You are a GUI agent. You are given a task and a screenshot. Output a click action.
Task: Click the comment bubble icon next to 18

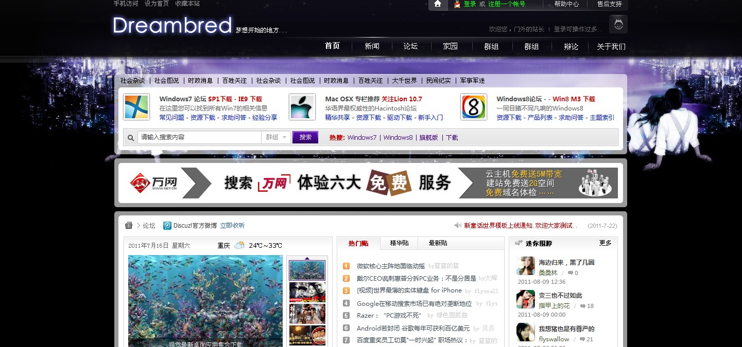click(x=582, y=306)
